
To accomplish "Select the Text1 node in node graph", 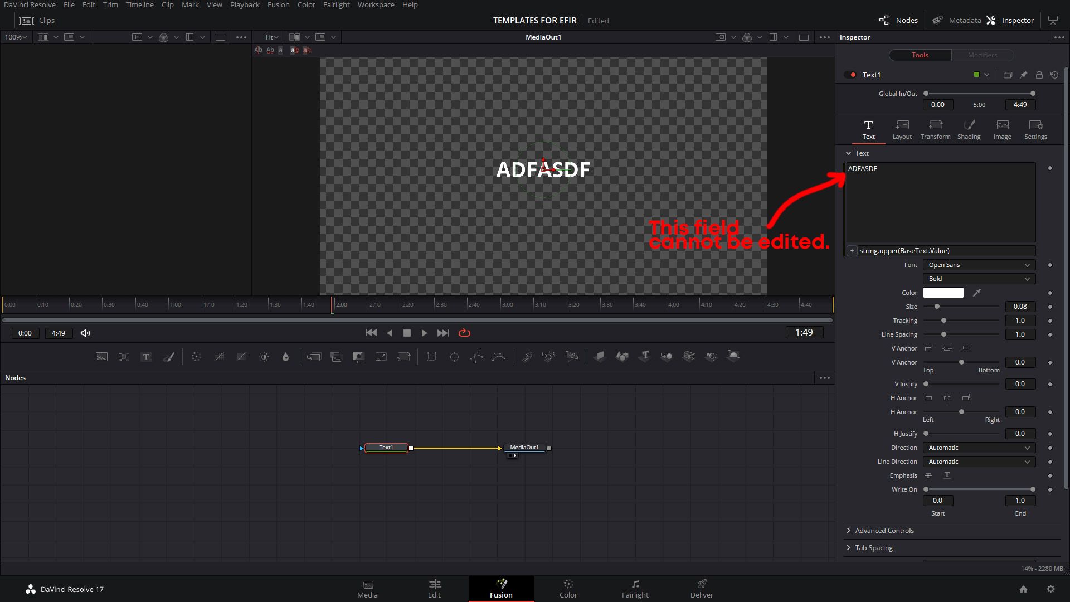I will point(386,448).
